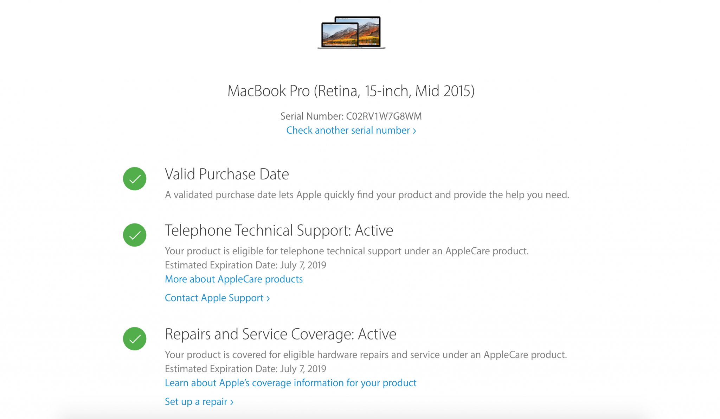
Task: Open Learn about Apple's coverage information link
Action: point(291,383)
